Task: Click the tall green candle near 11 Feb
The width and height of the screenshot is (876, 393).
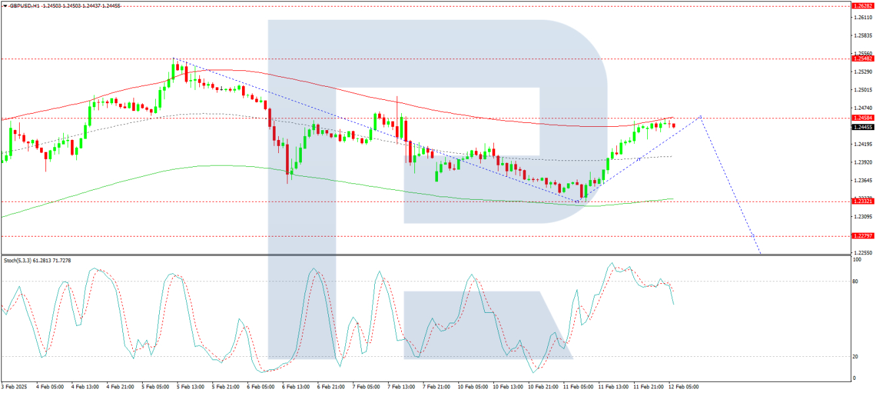Action: (608, 164)
